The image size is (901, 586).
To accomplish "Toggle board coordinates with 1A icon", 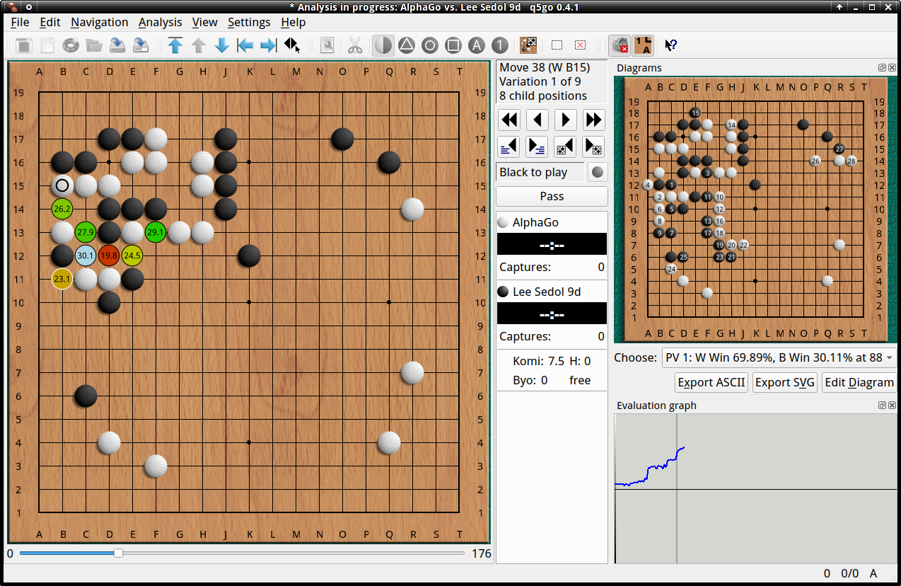I will (644, 45).
